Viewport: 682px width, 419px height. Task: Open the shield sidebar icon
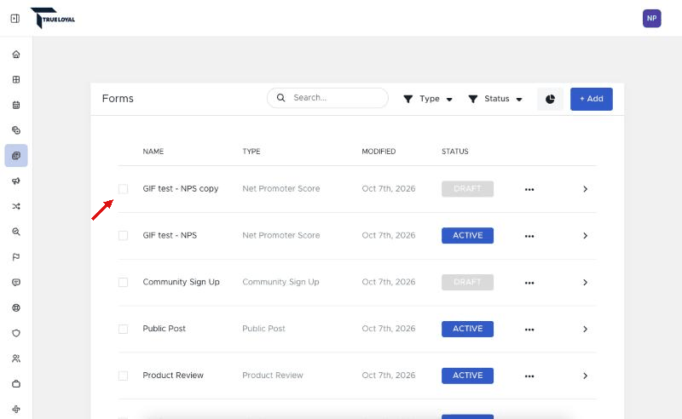[x=16, y=333]
